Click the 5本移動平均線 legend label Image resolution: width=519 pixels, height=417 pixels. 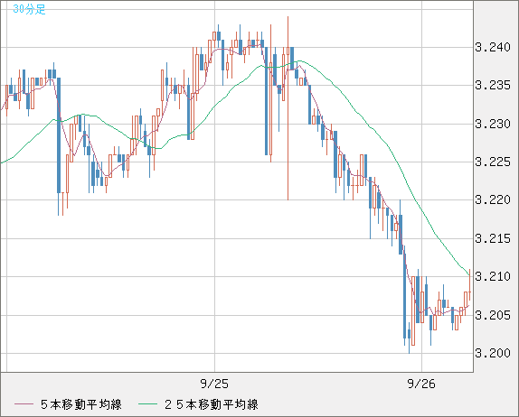(81, 404)
